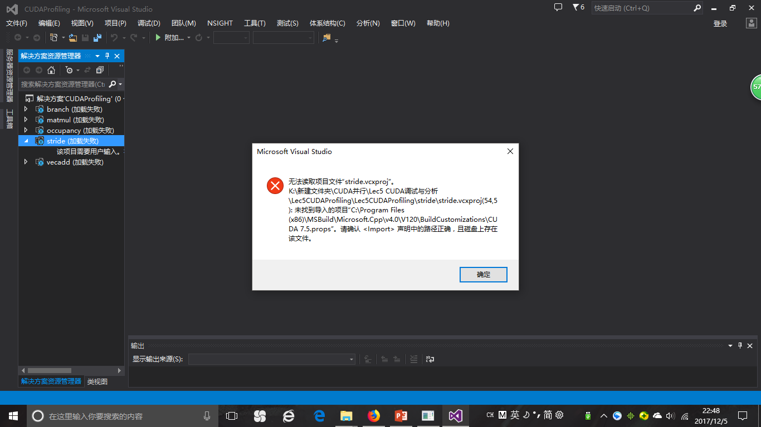
Task: Click the green start arrow icon
Action: point(158,37)
